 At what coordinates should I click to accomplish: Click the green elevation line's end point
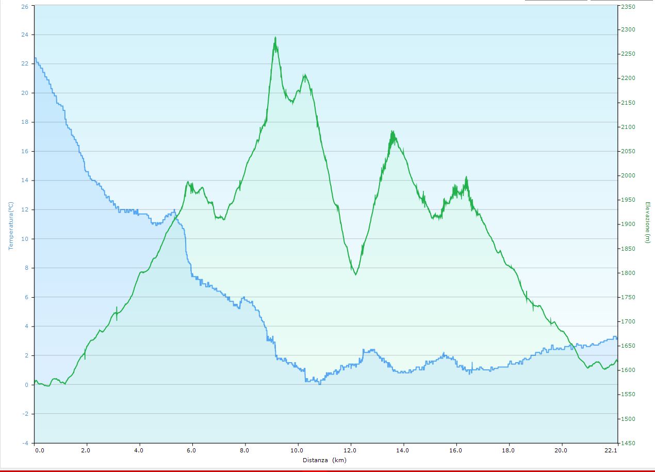(x=617, y=360)
